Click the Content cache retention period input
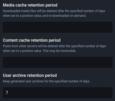Screen dimensions: 115x101 pyautogui.click(x=58, y=62)
